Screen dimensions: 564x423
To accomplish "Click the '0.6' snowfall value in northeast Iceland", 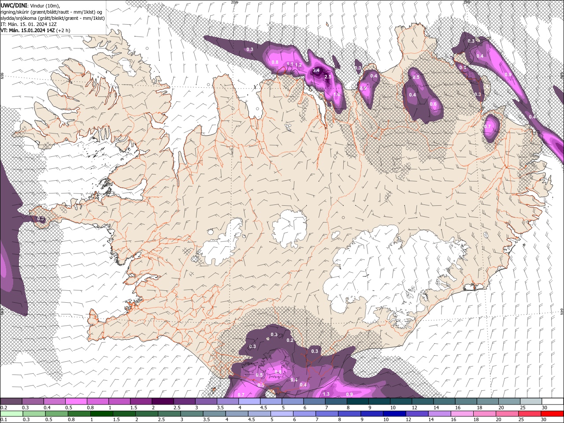I will (x=433, y=104).
